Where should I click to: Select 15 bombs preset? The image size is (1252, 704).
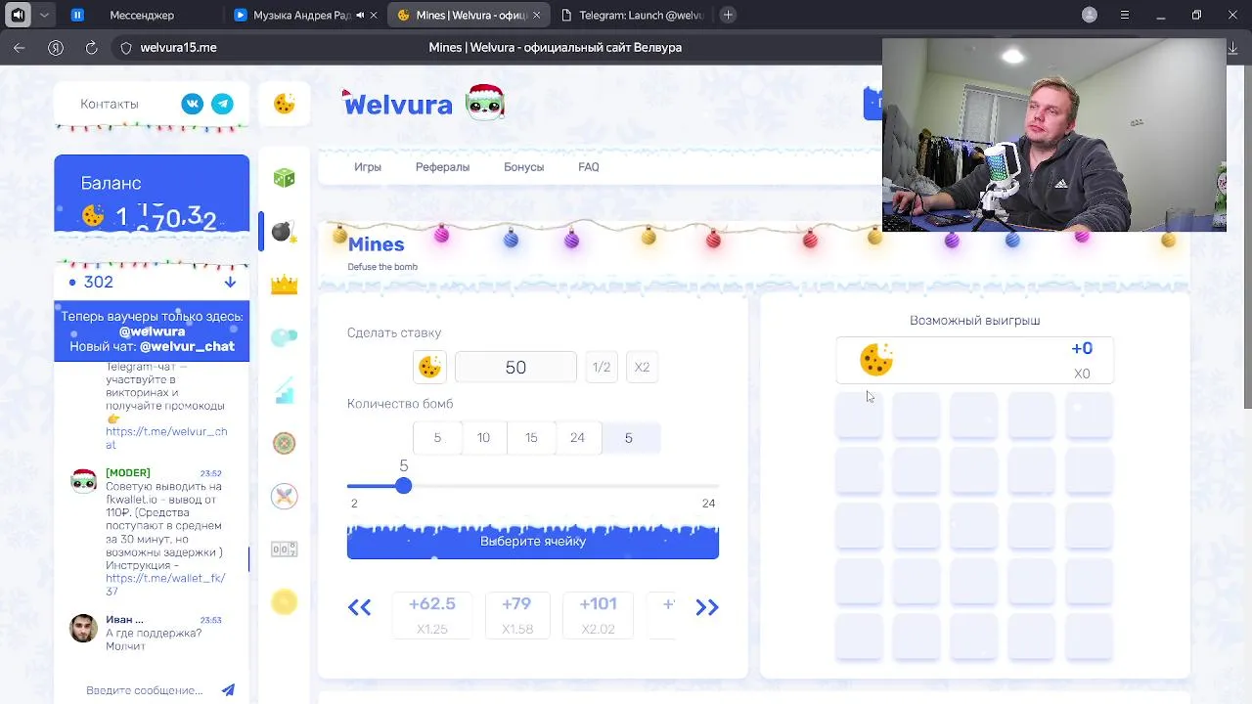click(531, 438)
